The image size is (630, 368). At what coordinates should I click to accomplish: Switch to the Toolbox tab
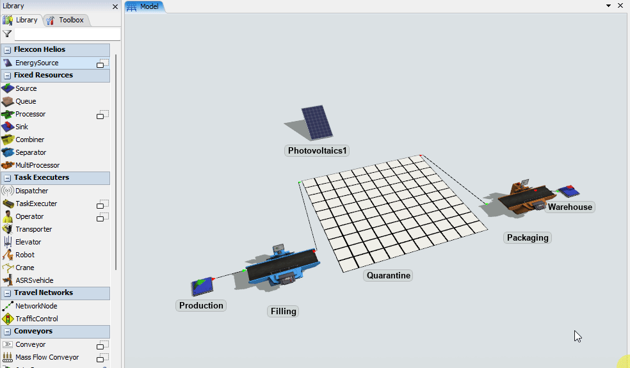coord(66,20)
